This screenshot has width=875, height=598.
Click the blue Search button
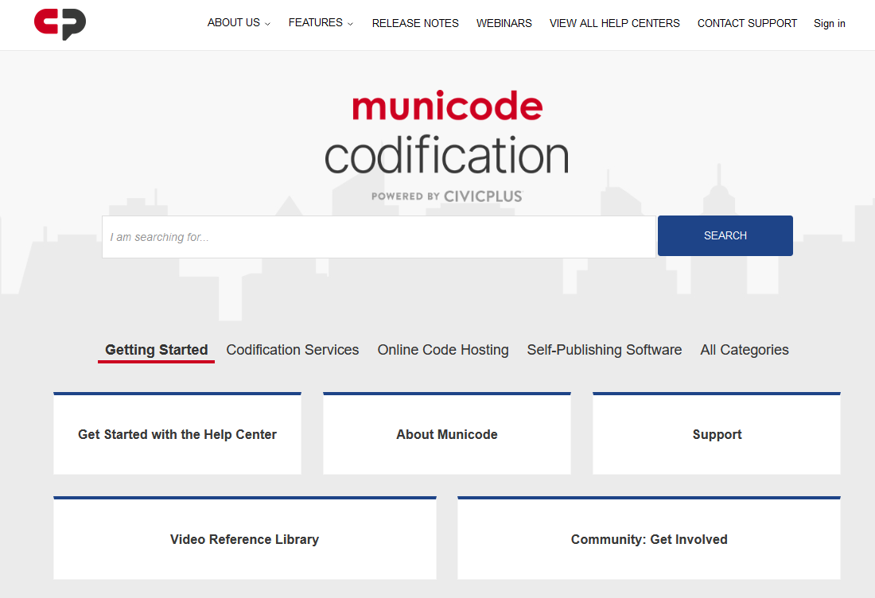pyautogui.click(x=725, y=236)
